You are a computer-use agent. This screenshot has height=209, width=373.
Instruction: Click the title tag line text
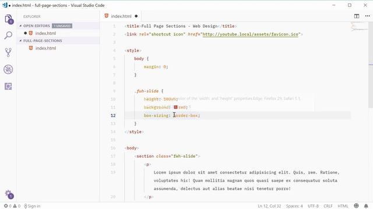[181, 26]
